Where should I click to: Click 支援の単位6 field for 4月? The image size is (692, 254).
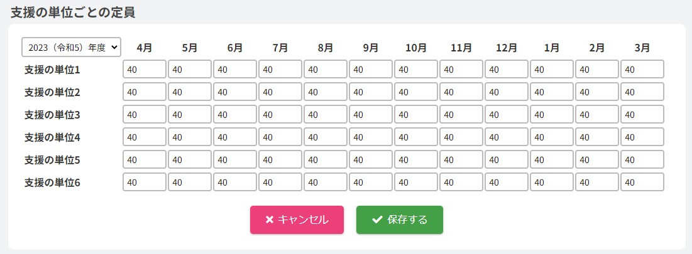(145, 183)
